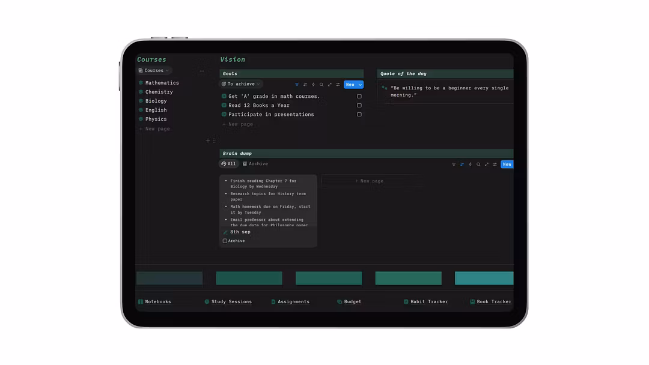Click the sort icon in Brain dump toolbar
The image size is (649, 365).
tap(462, 164)
